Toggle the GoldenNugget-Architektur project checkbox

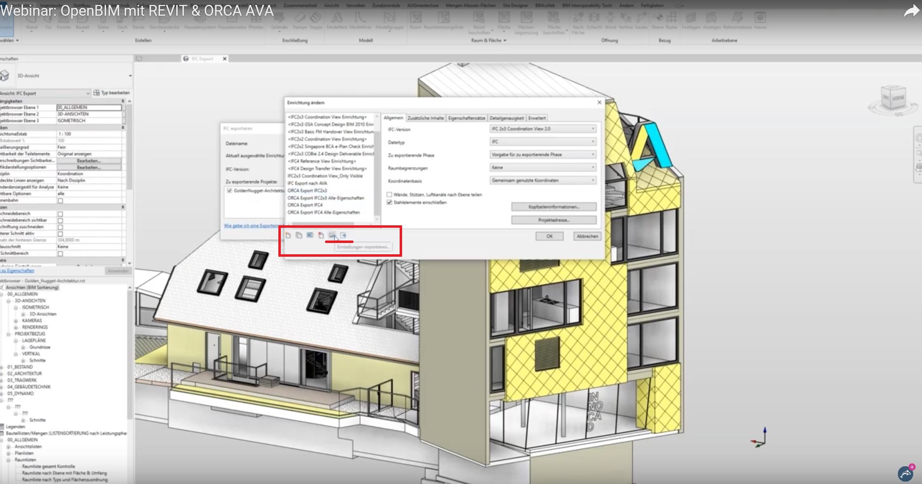tap(229, 190)
